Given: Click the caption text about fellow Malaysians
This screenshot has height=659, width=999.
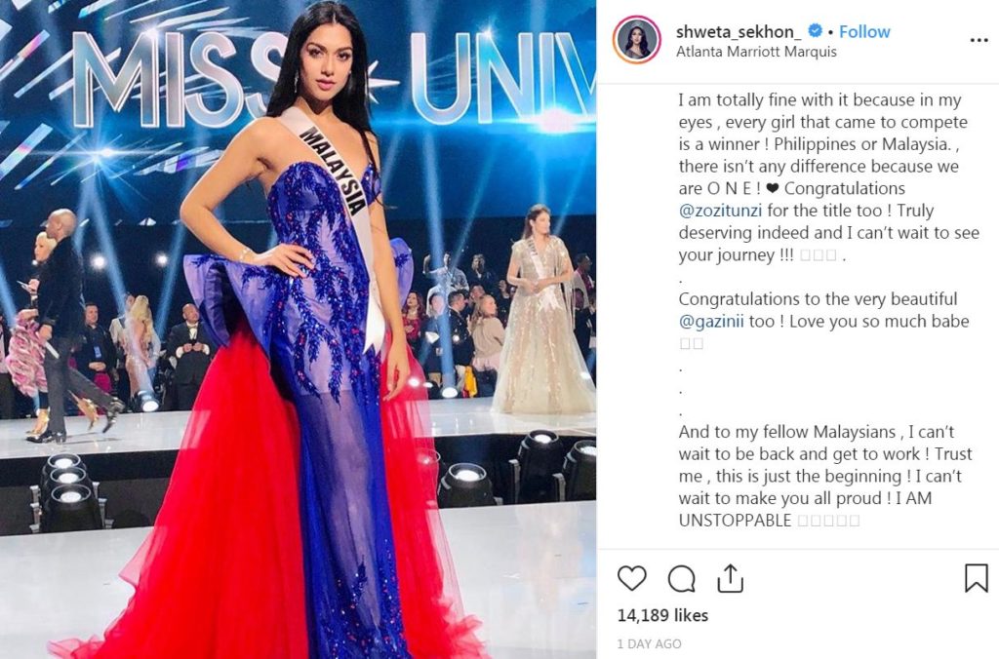Looking at the screenshot, I should point(825,477).
